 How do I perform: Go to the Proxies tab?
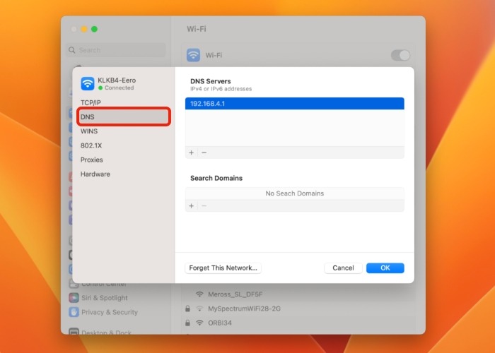point(91,160)
